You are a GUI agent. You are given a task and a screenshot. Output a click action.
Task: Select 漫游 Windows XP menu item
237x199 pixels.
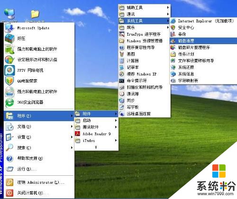144,74
